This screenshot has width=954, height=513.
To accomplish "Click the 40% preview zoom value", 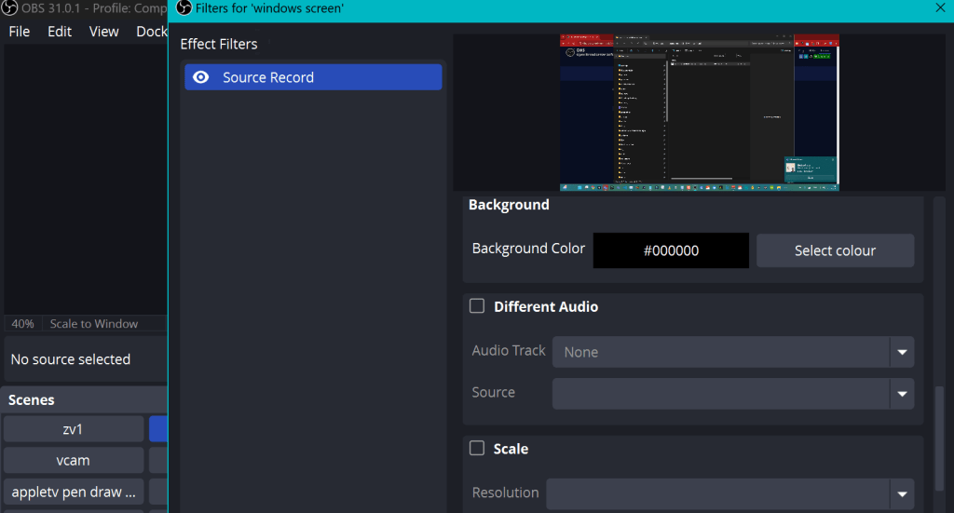I will click(x=23, y=323).
